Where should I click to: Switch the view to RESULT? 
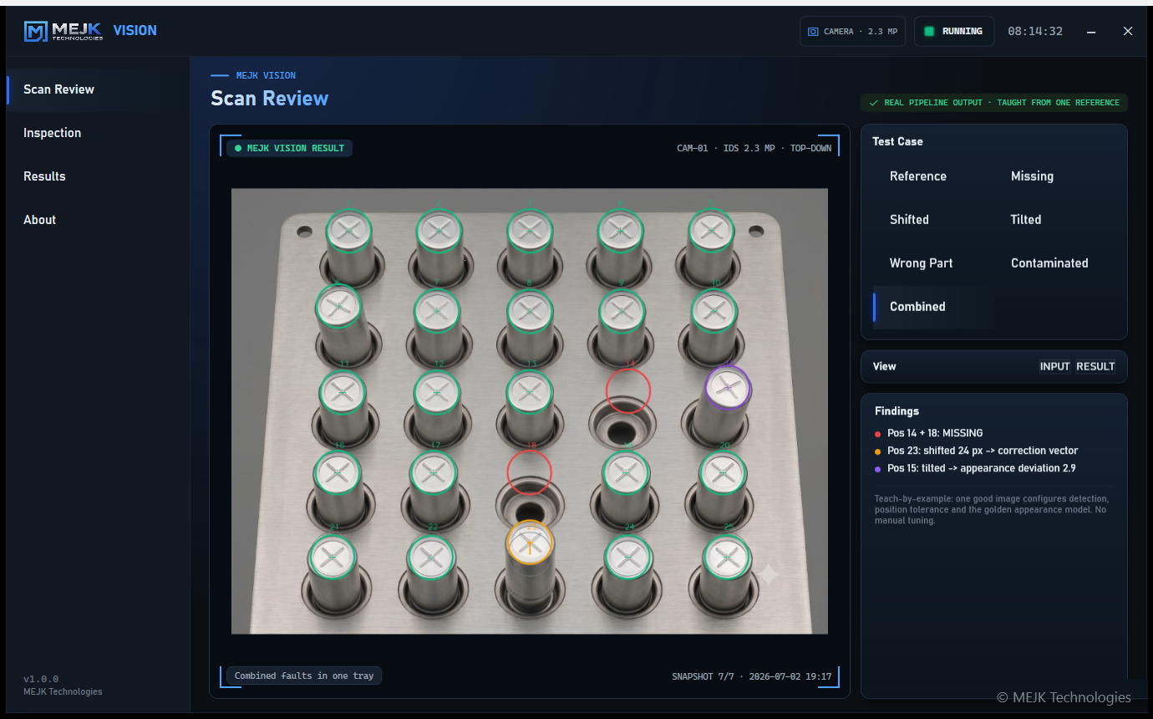tap(1095, 366)
